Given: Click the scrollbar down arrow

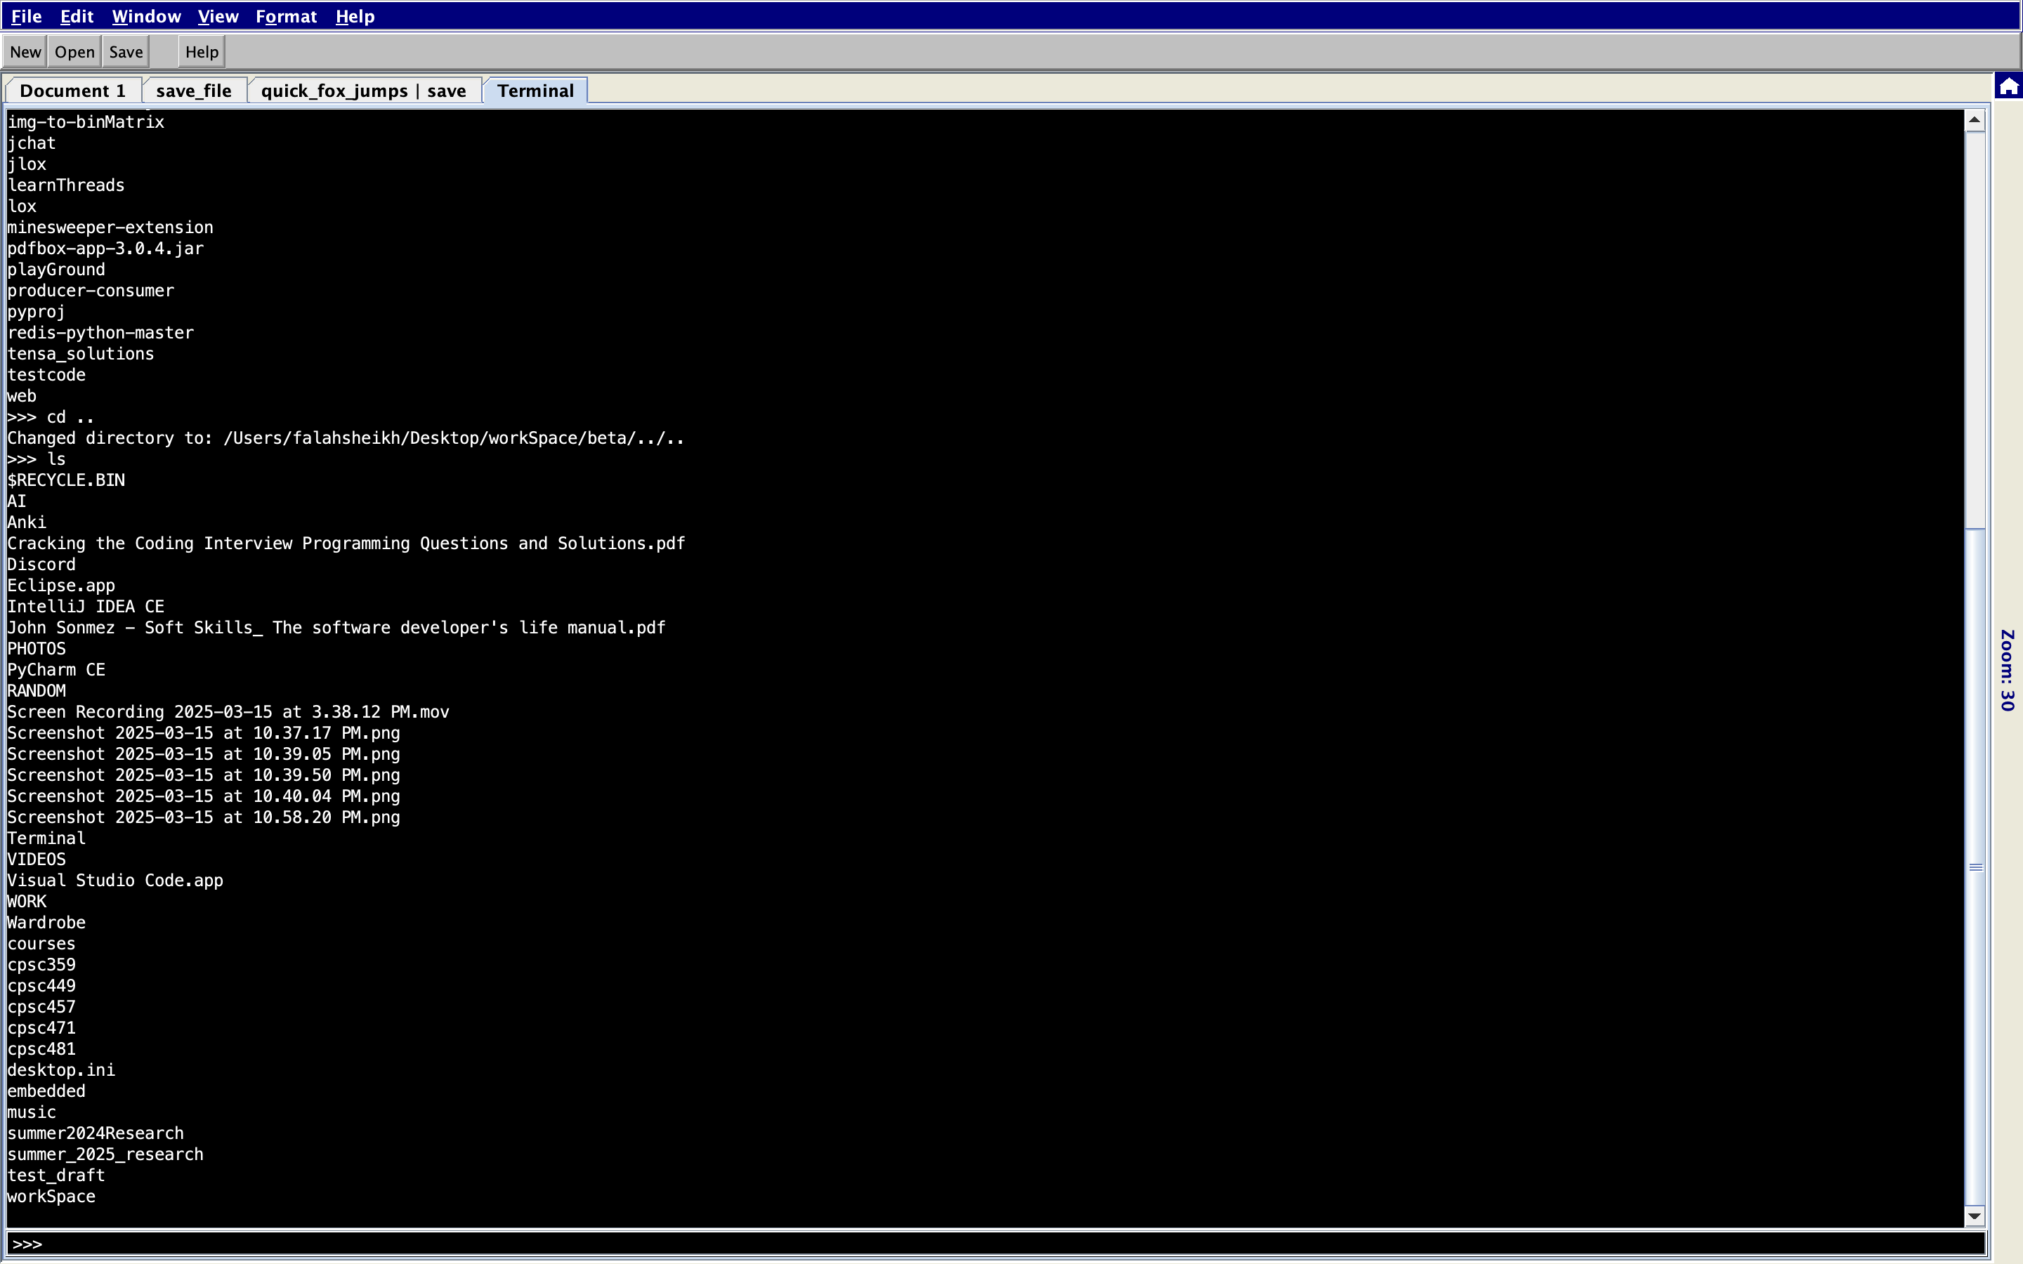Looking at the screenshot, I should pyautogui.click(x=1973, y=1216).
